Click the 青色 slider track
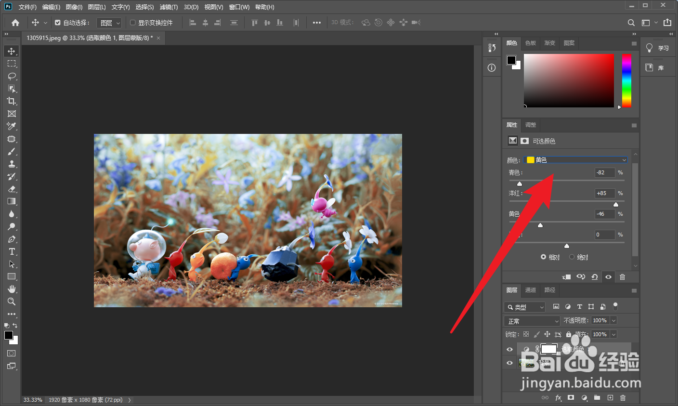678x406 pixels. pos(567,181)
